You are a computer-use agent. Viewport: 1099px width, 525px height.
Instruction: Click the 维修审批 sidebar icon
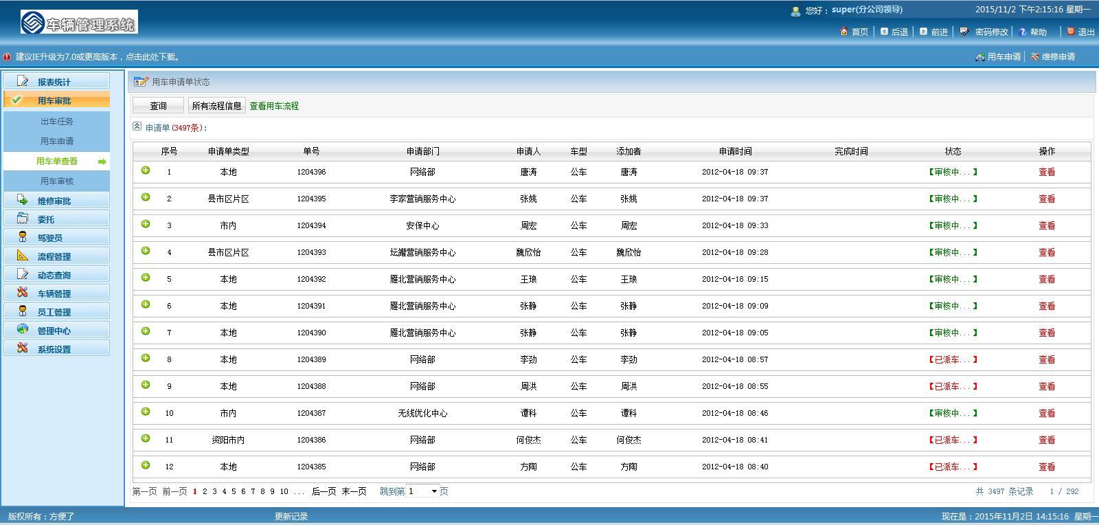tap(23, 200)
